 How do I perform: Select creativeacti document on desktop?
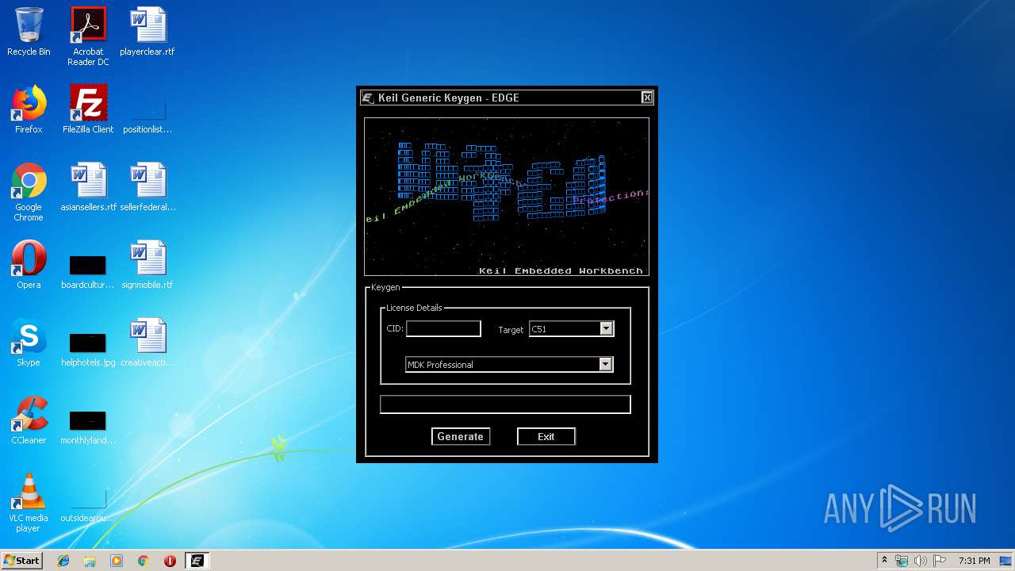coord(147,343)
